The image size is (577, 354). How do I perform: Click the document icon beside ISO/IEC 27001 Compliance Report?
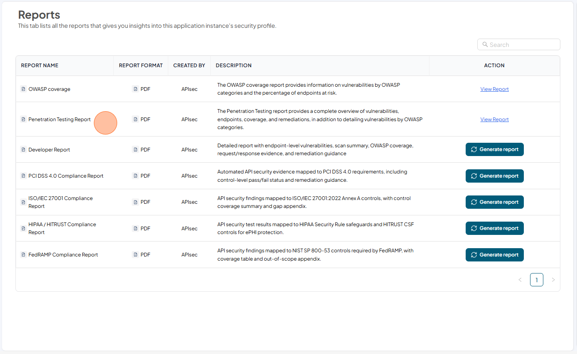23,202
